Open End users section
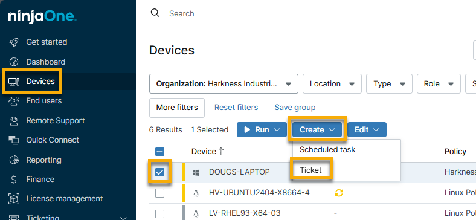Image resolution: width=476 pixels, height=220 pixels. [44, 100]
